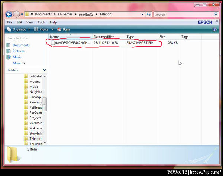The width and height of the screenshot is (223, 176).
Task: Click the folder tree scrollbar thumb
Action: point(45,104)
